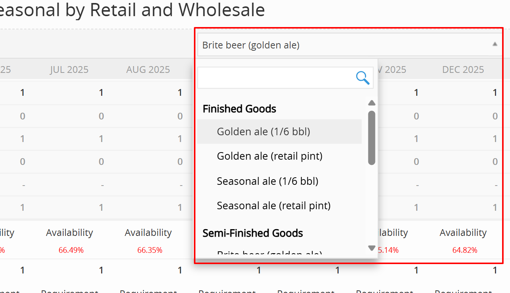Screen dimensions: 510x293
Task: Click the Semi-Finished Goods group header
Action: [253, 233]
